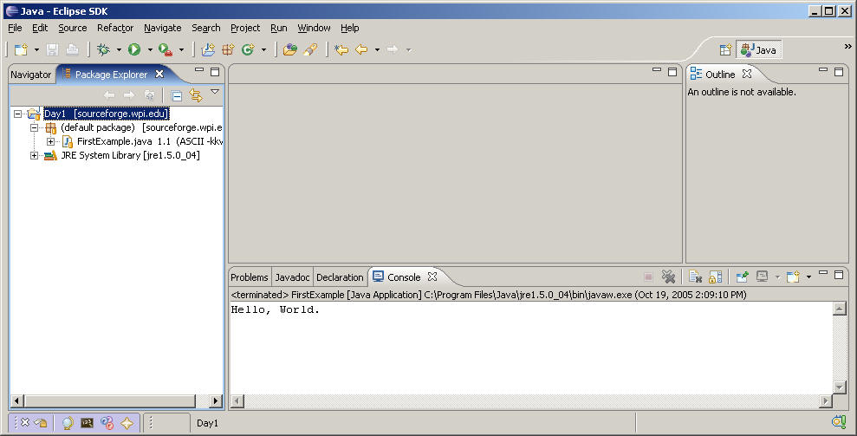Open the Search menu
857x436 pixels.
(x=206, y=28)
